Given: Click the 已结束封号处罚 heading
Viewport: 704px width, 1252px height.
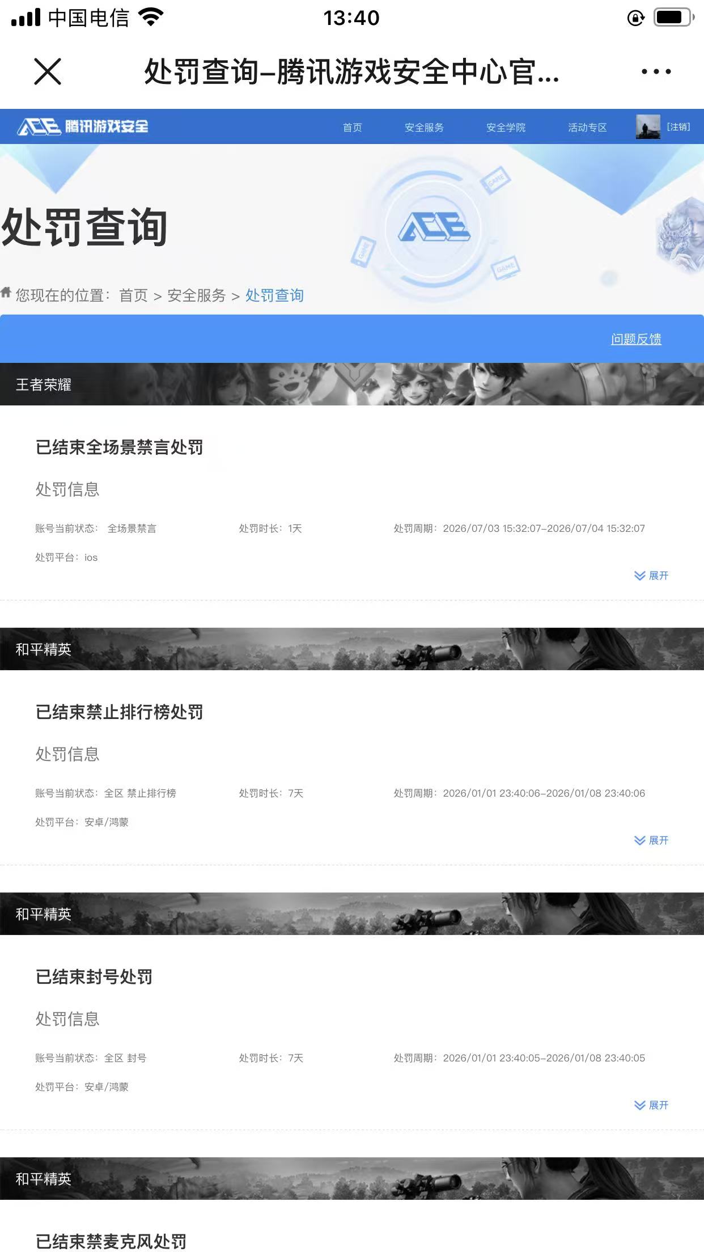Looking at the screenshot, I should [94, 977].
